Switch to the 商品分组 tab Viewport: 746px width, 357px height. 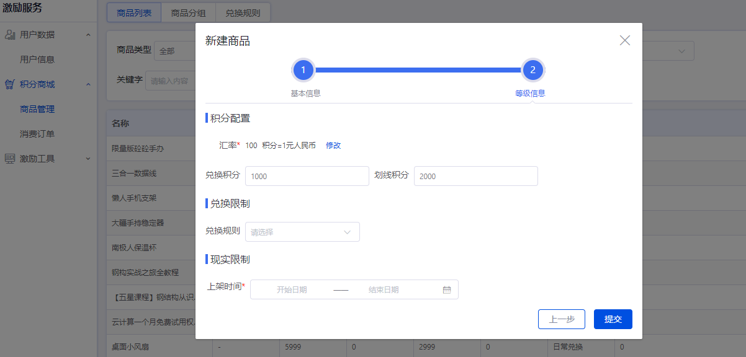[x=188, y=12]
